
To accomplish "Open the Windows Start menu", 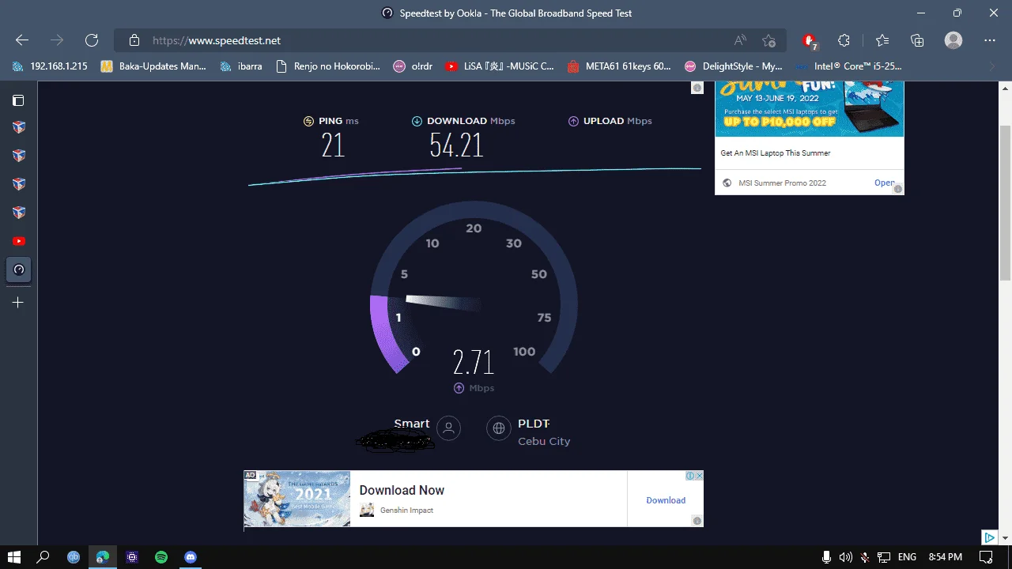I will [x=15, y=557].
